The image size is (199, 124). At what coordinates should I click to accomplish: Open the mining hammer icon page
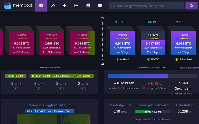click(x=53, y=6)
